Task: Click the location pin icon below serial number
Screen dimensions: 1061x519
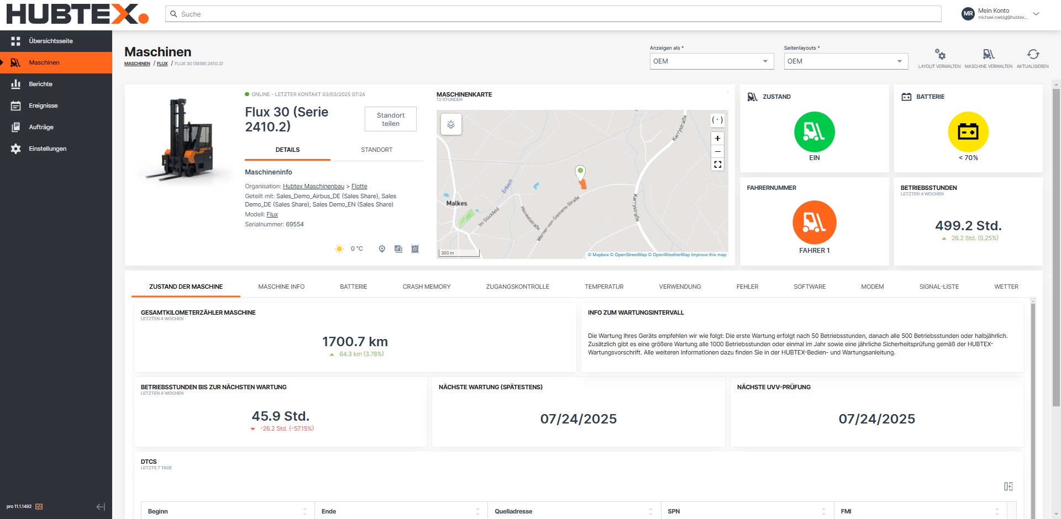Action: (382, 249)
